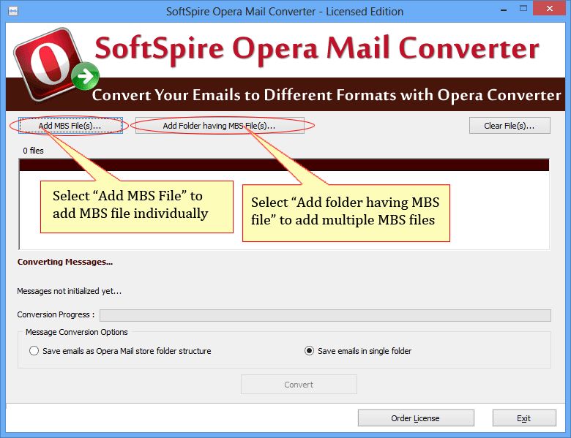Click the Convert button
571x438 pixels.
click(299, 385)
